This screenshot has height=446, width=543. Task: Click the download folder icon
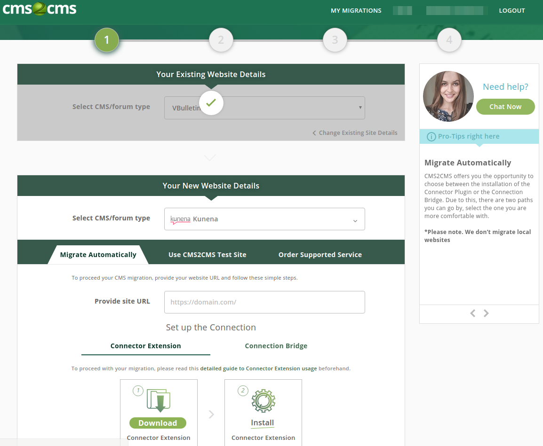pos(159,400)
